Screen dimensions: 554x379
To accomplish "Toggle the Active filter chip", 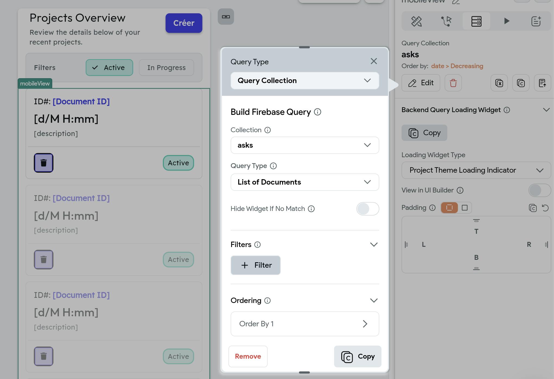I will [109, 68].
